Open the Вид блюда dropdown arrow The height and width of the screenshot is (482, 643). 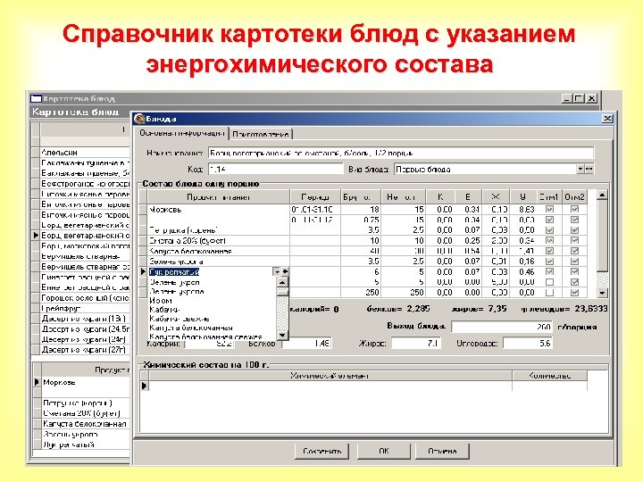click(580, 169)
